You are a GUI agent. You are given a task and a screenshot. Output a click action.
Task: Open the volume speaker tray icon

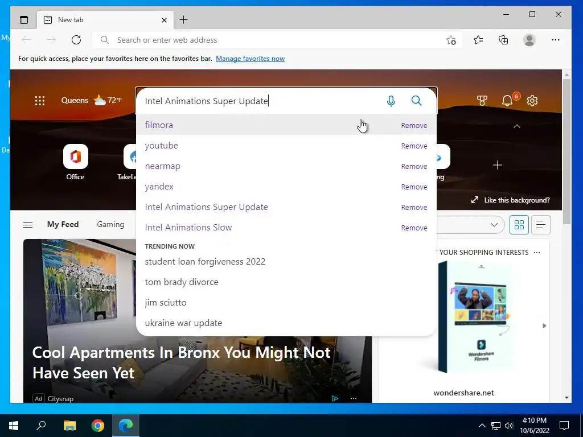[x=510, y=426]
